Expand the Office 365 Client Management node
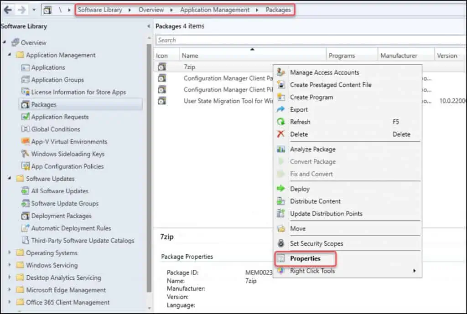 click(x=10, y=302)
